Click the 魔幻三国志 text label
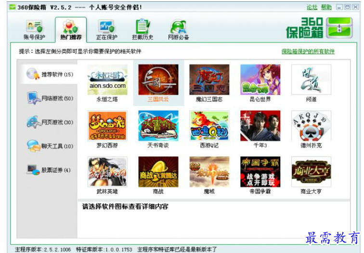 [209, 99]
